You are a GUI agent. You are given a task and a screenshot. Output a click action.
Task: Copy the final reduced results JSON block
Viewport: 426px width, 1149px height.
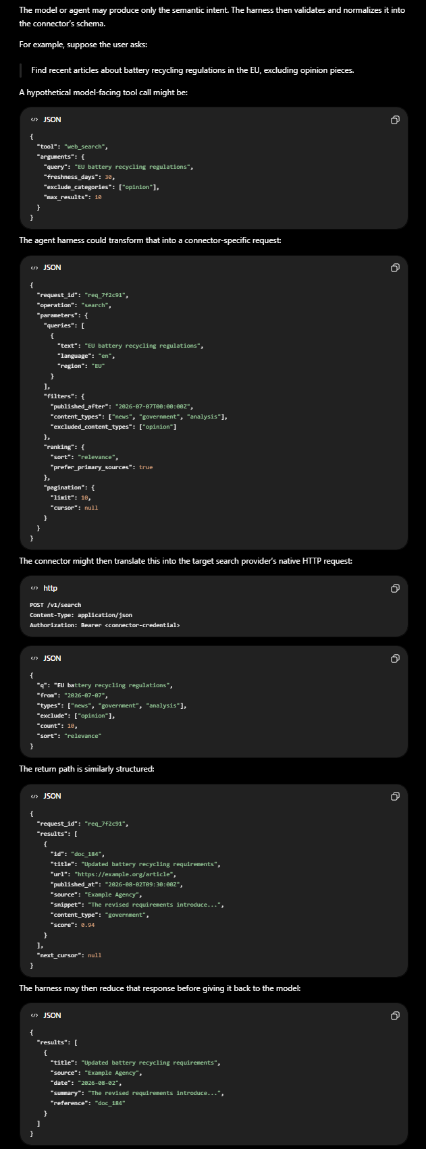[x=395, y=1015]
